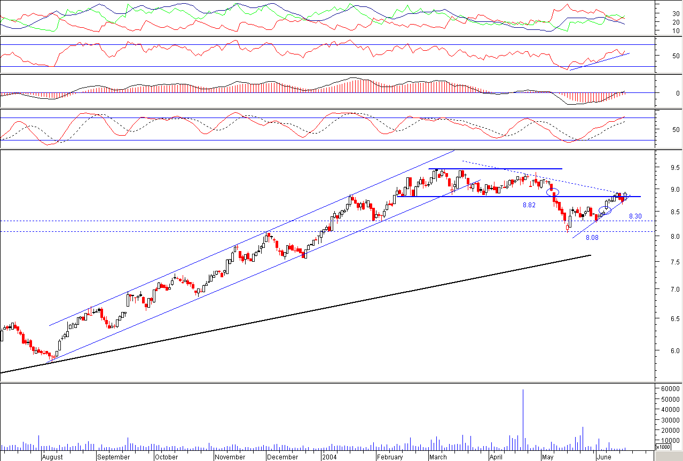Select the blue circle marking the June breakout

tap(605, 210)
